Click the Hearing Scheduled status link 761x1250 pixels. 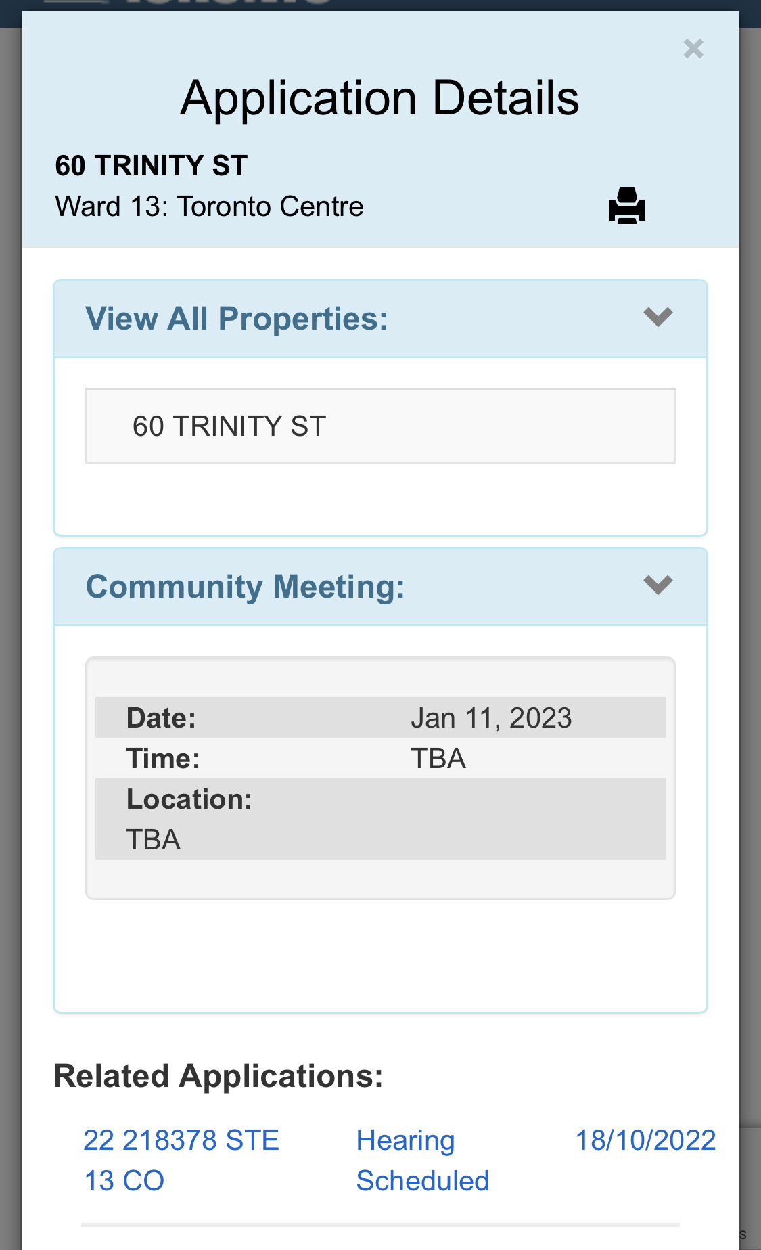tap(422, 1160)
